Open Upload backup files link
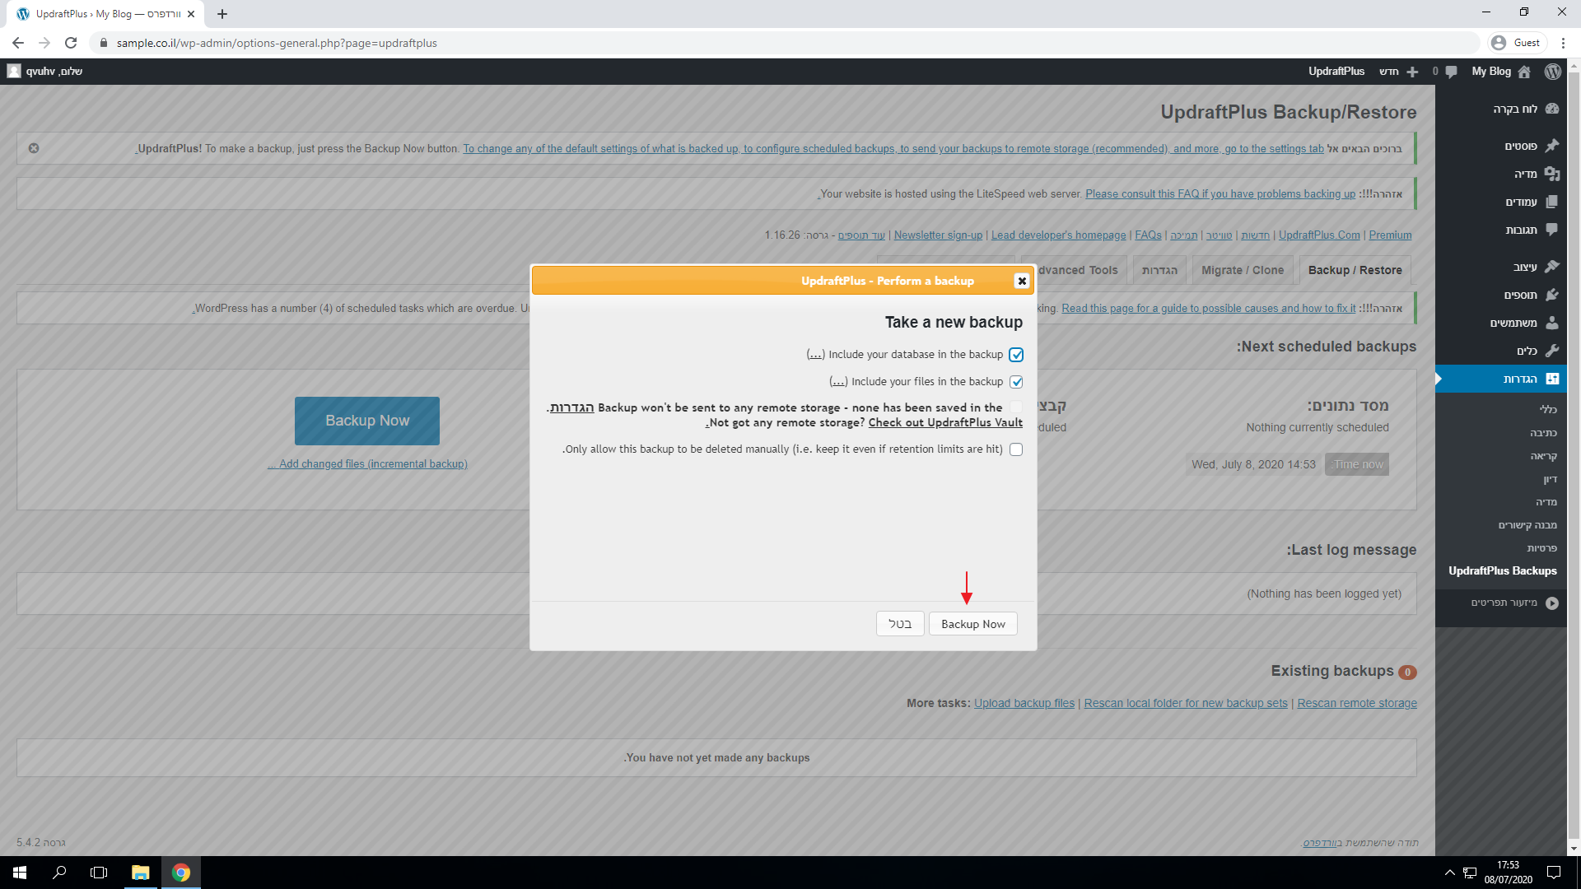 pos(1024,703)
